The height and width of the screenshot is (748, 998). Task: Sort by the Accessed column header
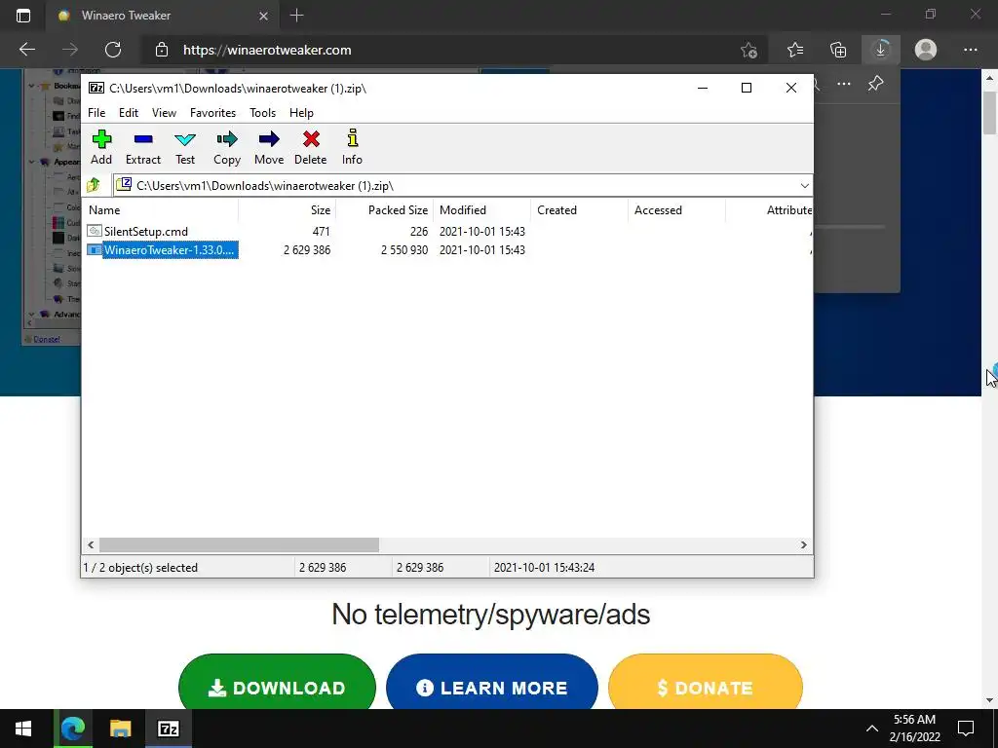pyautogui.click(x=676, y=210)
